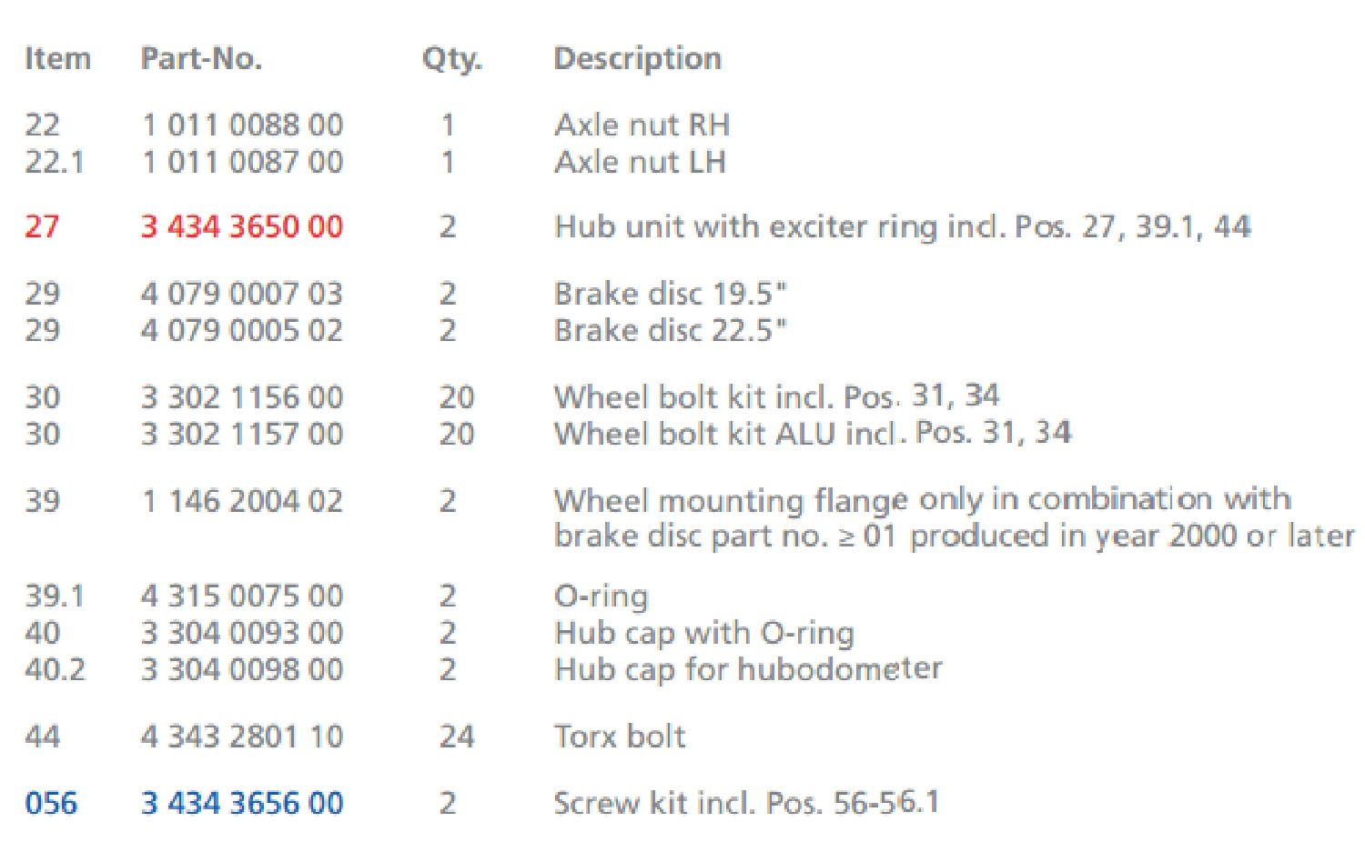Click part number 3 302 1156 00
The height and width of the screenshot is (862, 1365).
[241, 397]
